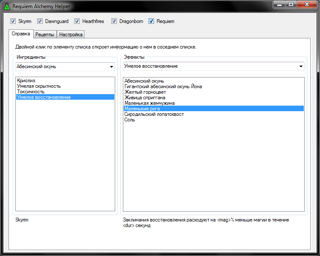Select Криолиз in the effects list

26,81
